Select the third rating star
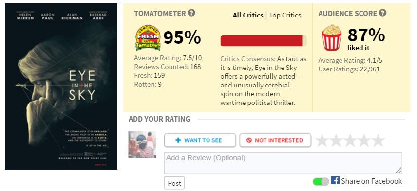 tap(350, 140)
